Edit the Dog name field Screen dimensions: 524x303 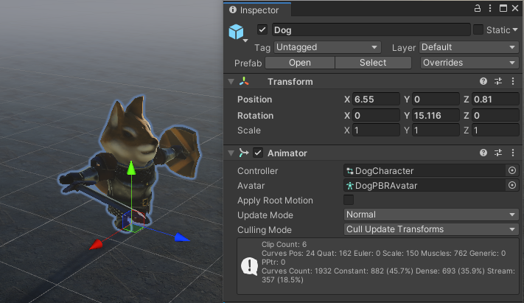(x=371, y=29)
